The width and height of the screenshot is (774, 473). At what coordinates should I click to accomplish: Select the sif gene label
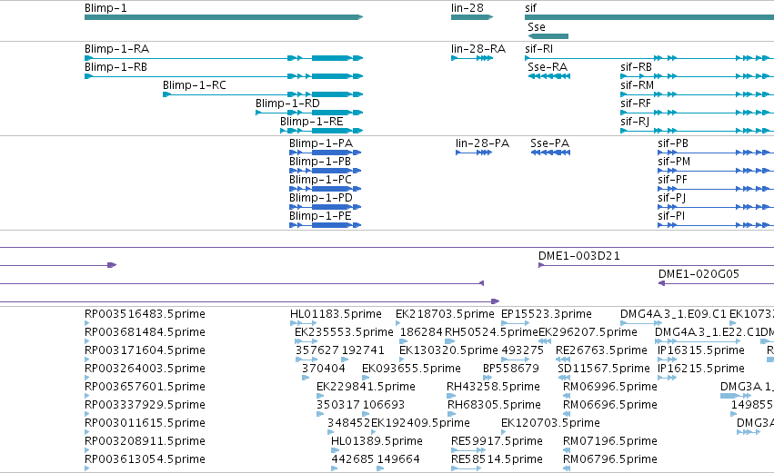pyautogui.click(x=530, y=8)
